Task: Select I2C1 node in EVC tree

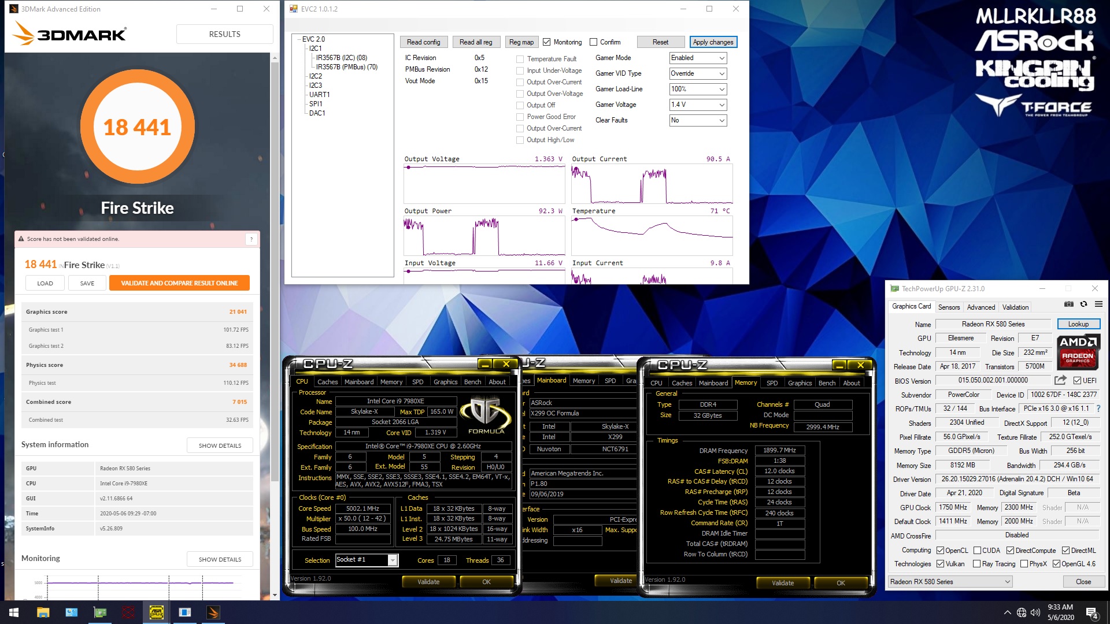Action: tap(315, 49)
